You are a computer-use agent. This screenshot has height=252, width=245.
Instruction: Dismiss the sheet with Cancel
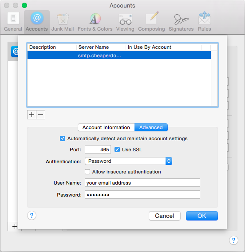[x=165, y=216]
